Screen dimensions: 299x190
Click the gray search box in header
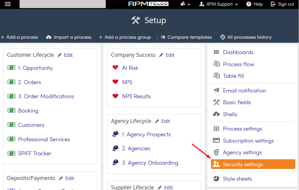(63, 4)
